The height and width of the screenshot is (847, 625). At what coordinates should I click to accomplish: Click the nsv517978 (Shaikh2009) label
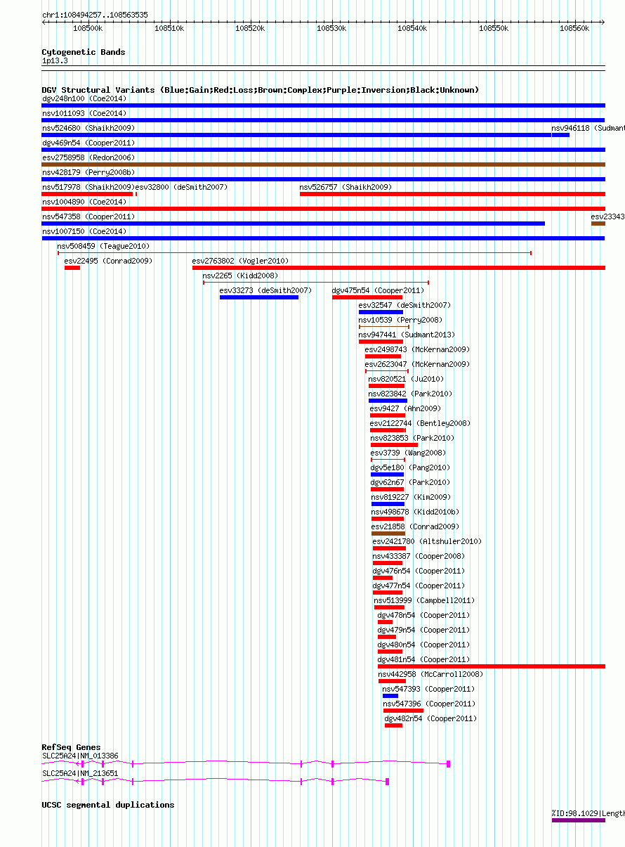pos(88,187)
